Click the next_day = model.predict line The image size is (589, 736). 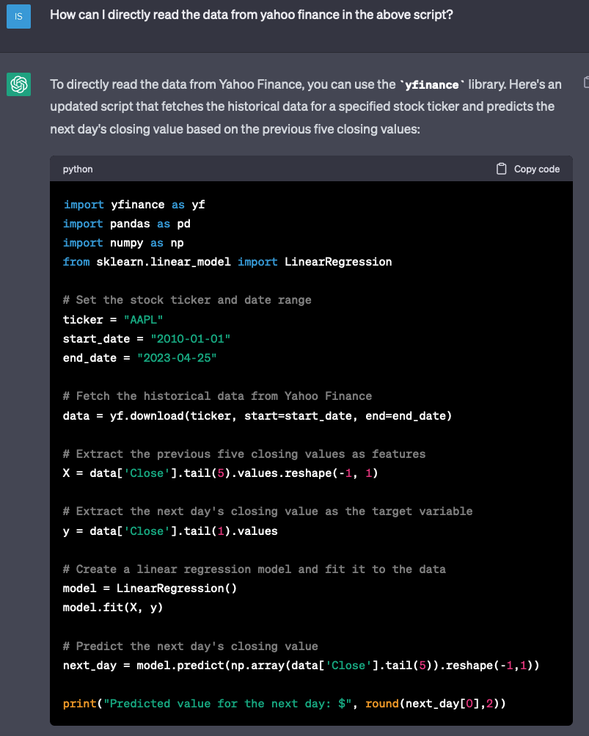click(301, 665)
